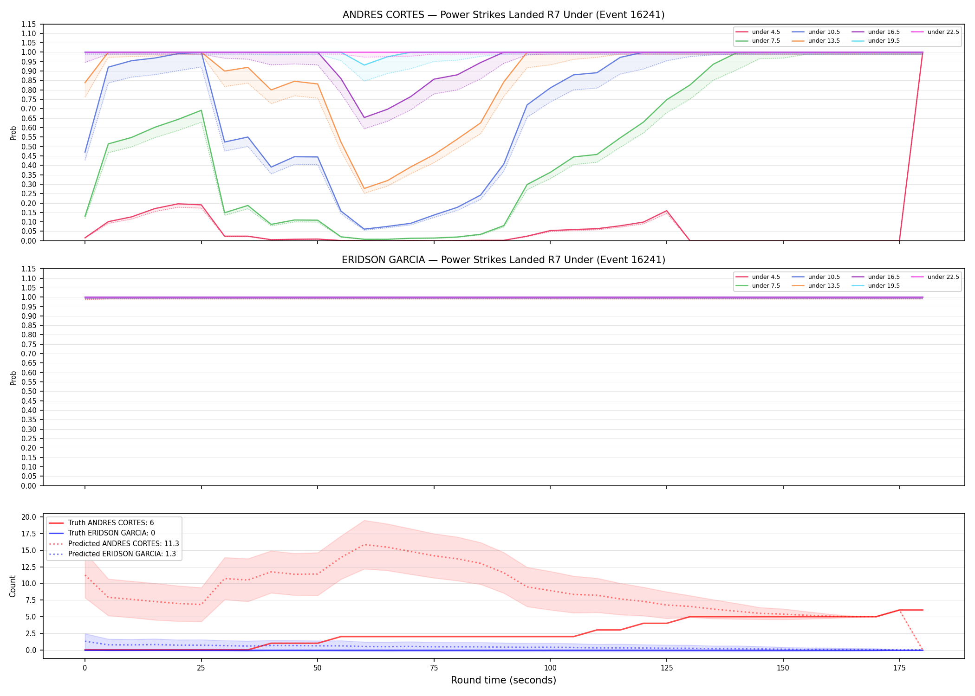
Task: Select 'under 19.5' in the Cortes chart legend
Action: point(876,41)
